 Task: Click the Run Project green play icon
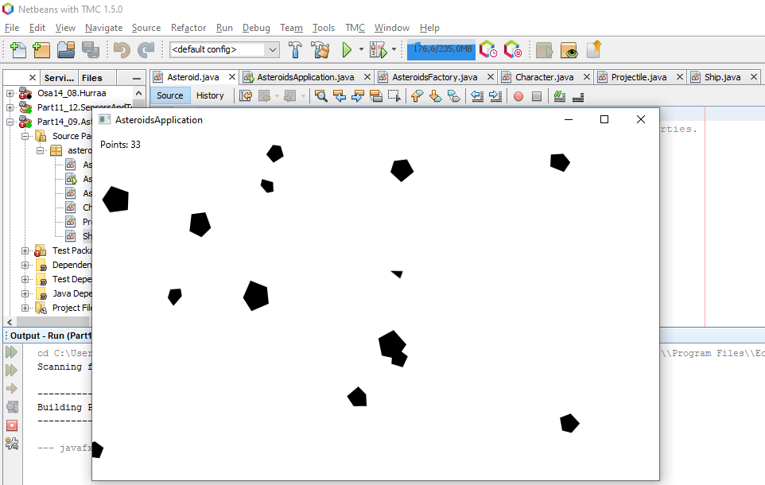coord(347,50)
